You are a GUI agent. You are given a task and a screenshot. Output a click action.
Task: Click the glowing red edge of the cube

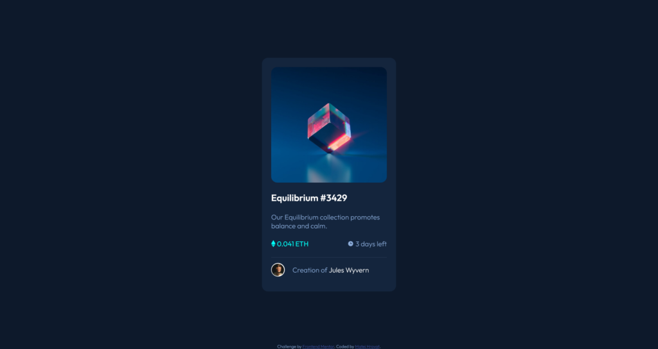coord(339,143)
